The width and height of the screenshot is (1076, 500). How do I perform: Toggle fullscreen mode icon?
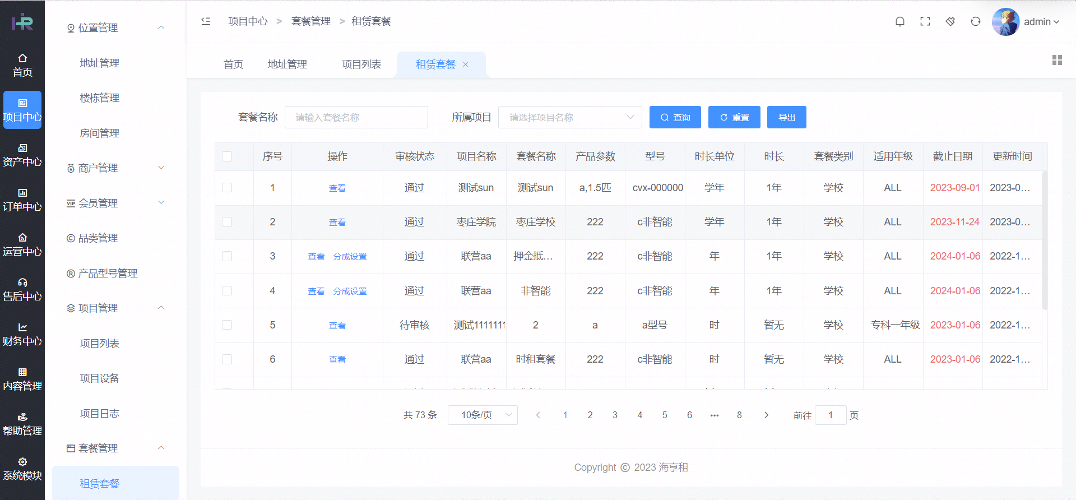[925, 21]
